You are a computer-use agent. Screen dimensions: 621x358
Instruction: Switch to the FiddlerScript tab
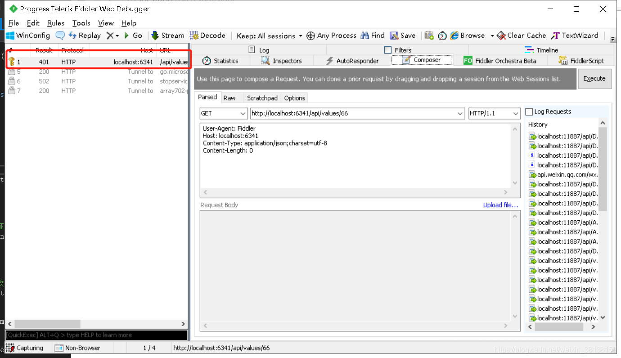[x=581, y=61]
